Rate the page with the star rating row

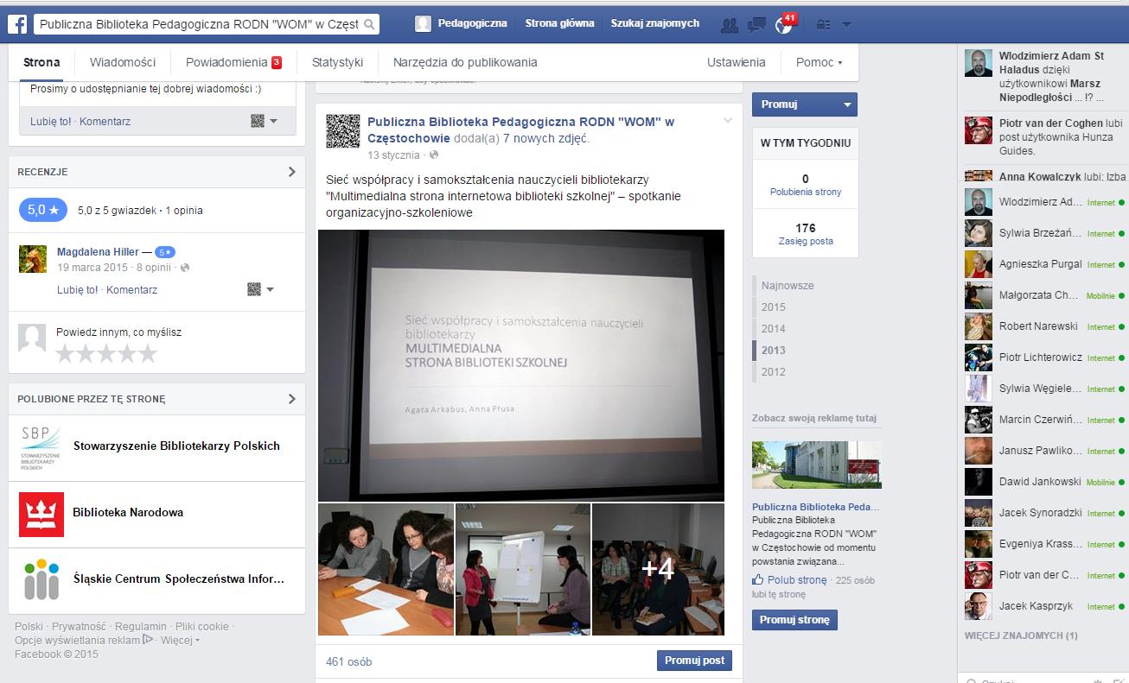pyautogui.click(x=106, y=353)
